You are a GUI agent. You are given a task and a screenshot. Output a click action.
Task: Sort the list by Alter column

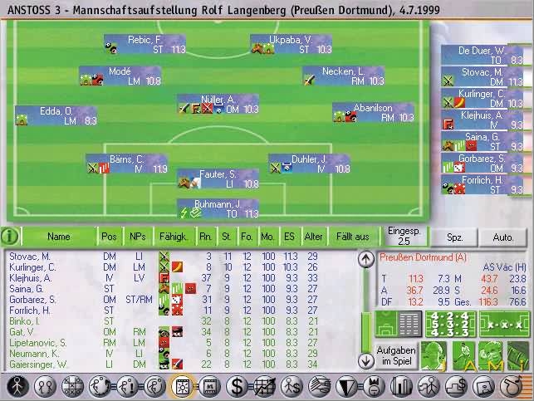click(313, 237)
